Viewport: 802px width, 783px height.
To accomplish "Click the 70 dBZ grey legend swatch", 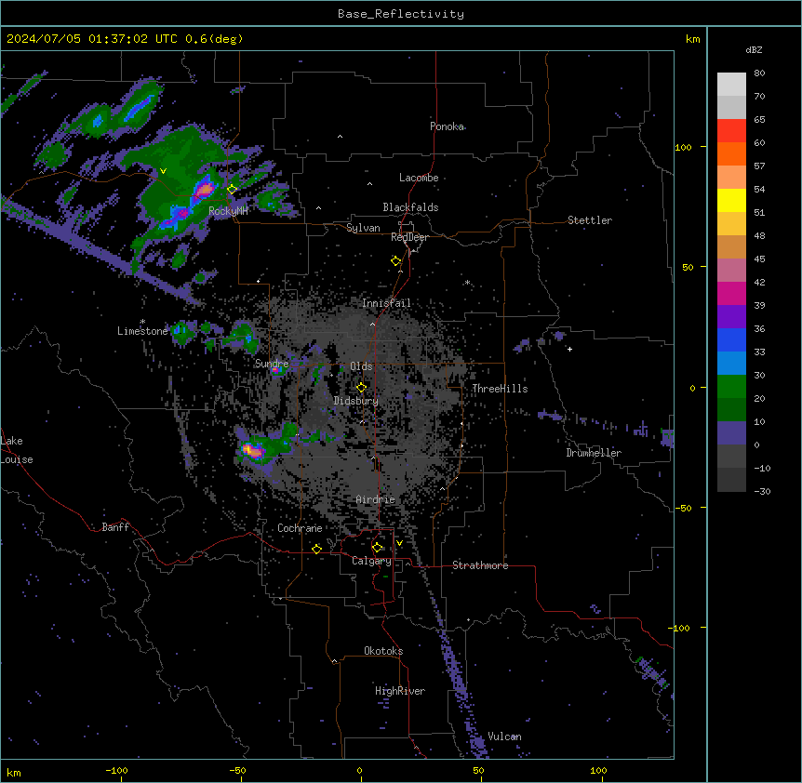I will pyautogui.click(x=731, y=107).
